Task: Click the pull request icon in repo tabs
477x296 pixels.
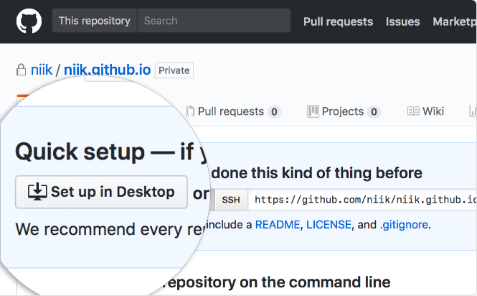Action: [190, 111]
